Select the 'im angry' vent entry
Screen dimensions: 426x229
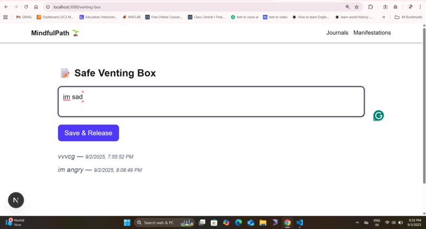[x=100, y=170]
